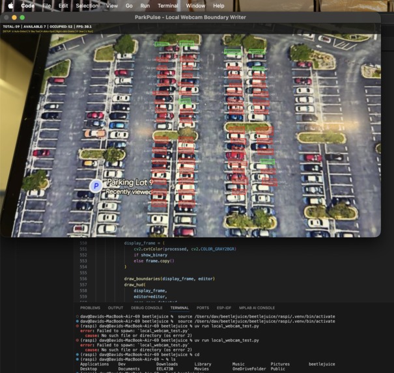Click the 'TOTAL: 59' HUD text

(11, 27)
